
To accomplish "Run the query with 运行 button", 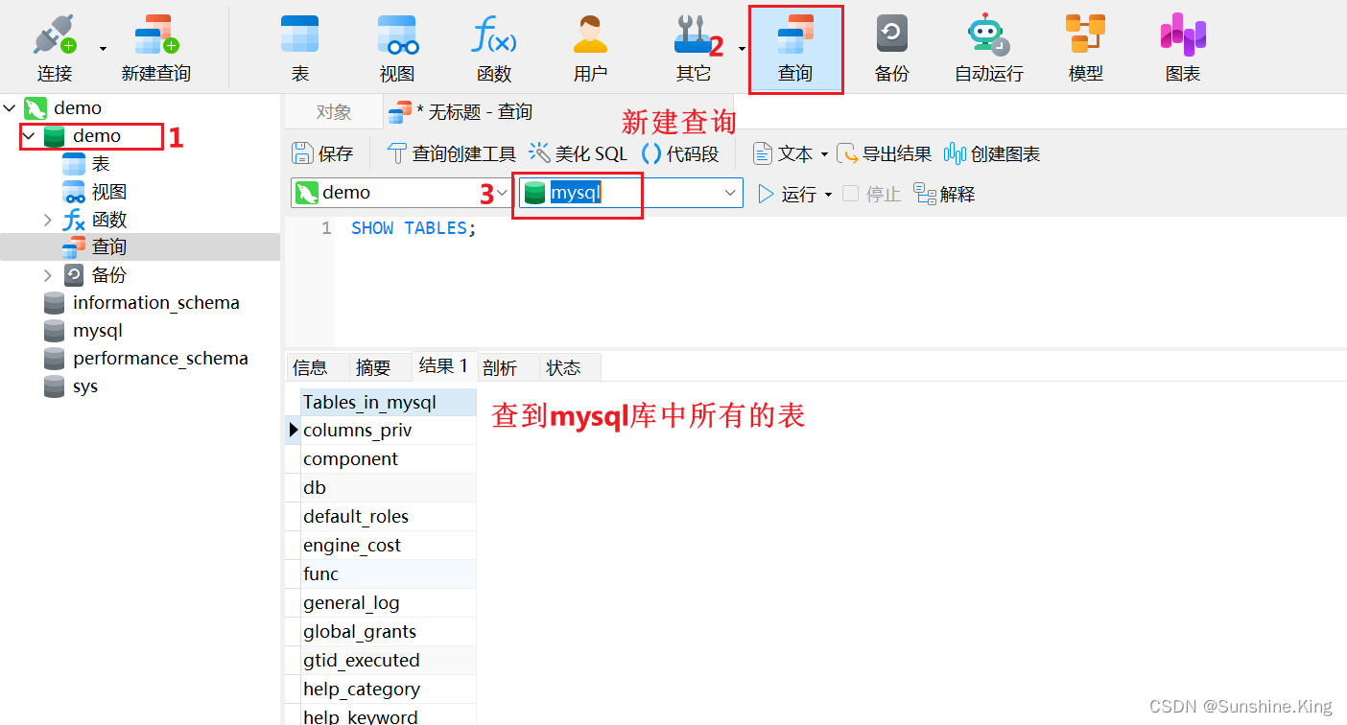I will click(x=787, y=194).
